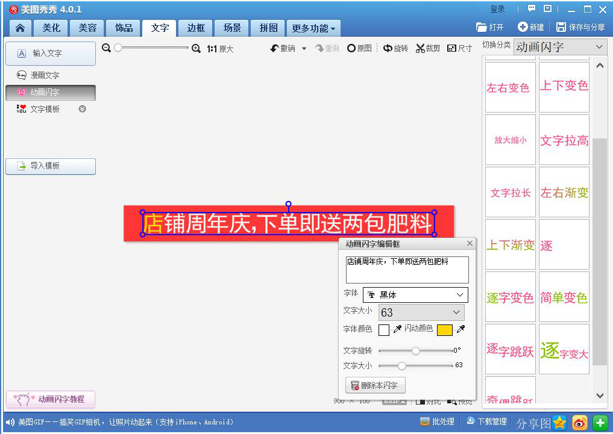The height and width of the screenshot is (434, 613).
Task: Show the 原图 original image
Action: pyautogui.click(x=359, y=48)
